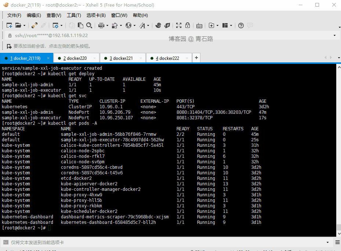
Task: Open the 查看(V) menu
Action: pyautogui.click(x=54, y=15)
